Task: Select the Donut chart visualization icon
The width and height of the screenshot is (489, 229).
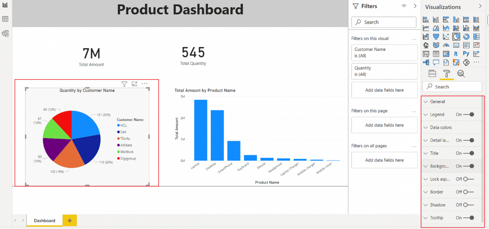Action: coord(466,37)
